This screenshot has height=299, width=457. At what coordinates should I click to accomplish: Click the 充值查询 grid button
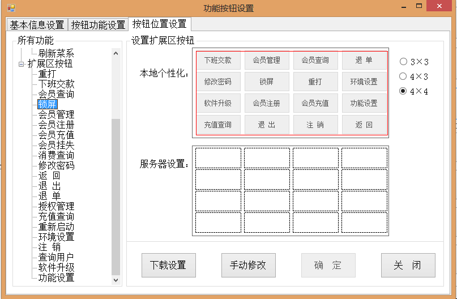[x=218, y=125]
